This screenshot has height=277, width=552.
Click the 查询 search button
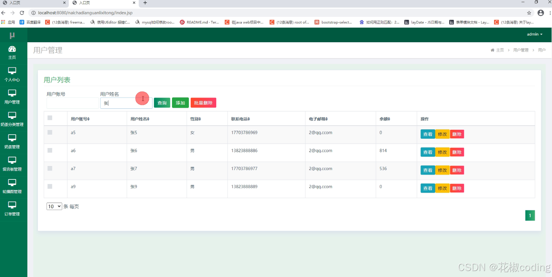click(162, 103)
